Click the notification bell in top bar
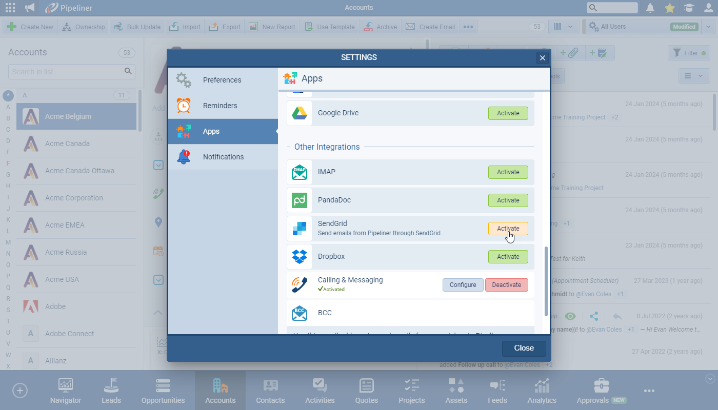 650,8
